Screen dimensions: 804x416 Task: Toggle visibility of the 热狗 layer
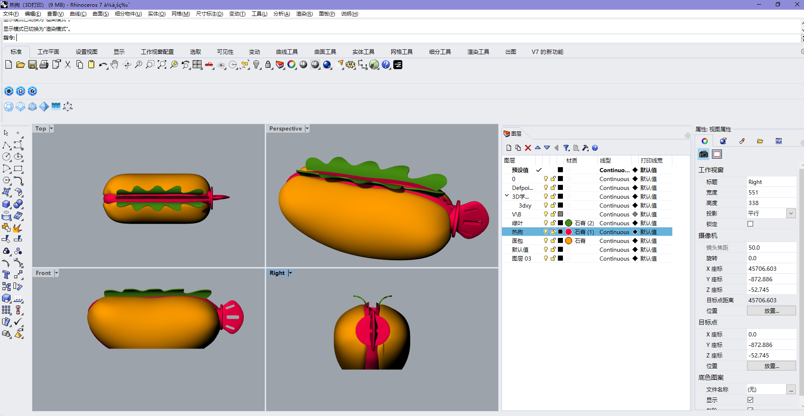tap(546, 232)
